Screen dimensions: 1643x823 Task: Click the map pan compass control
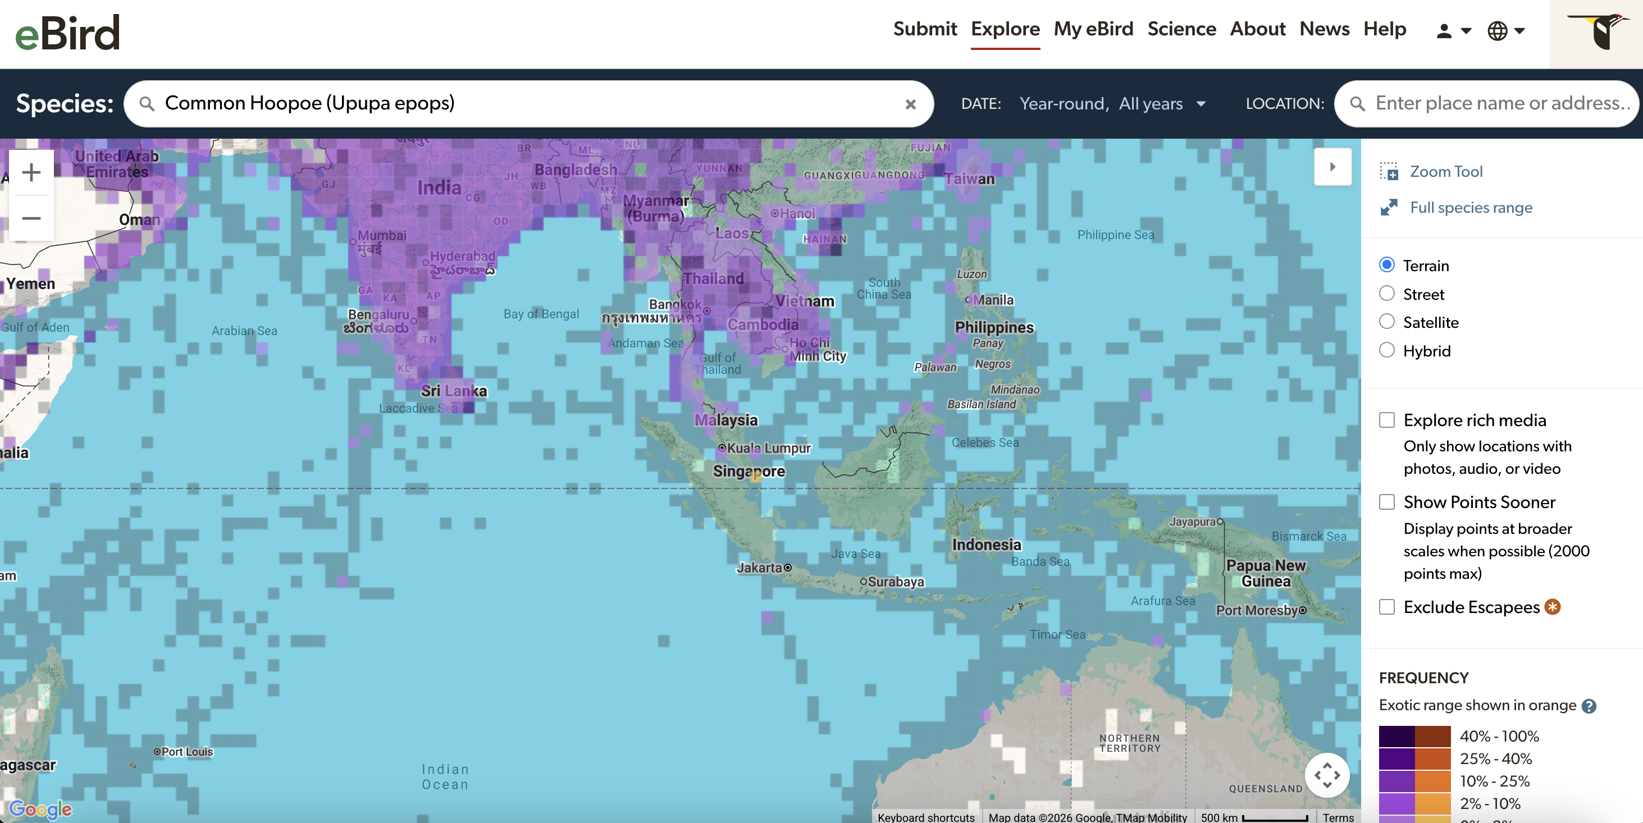1327,775
